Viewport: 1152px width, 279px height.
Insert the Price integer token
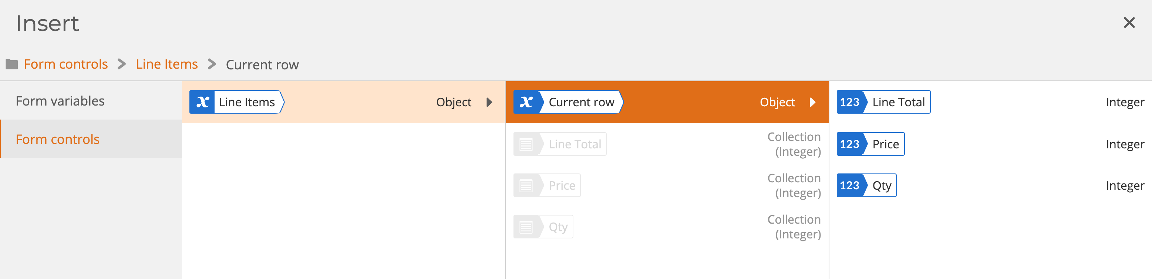(870, 144)
